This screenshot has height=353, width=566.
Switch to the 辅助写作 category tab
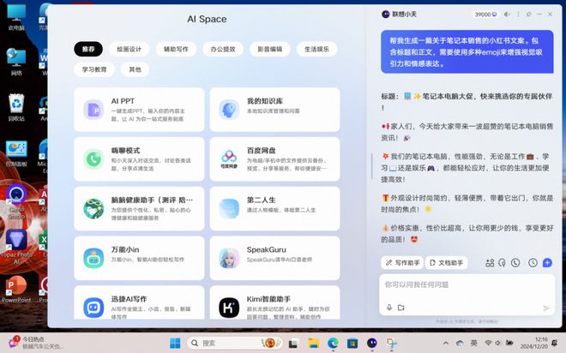176,49
